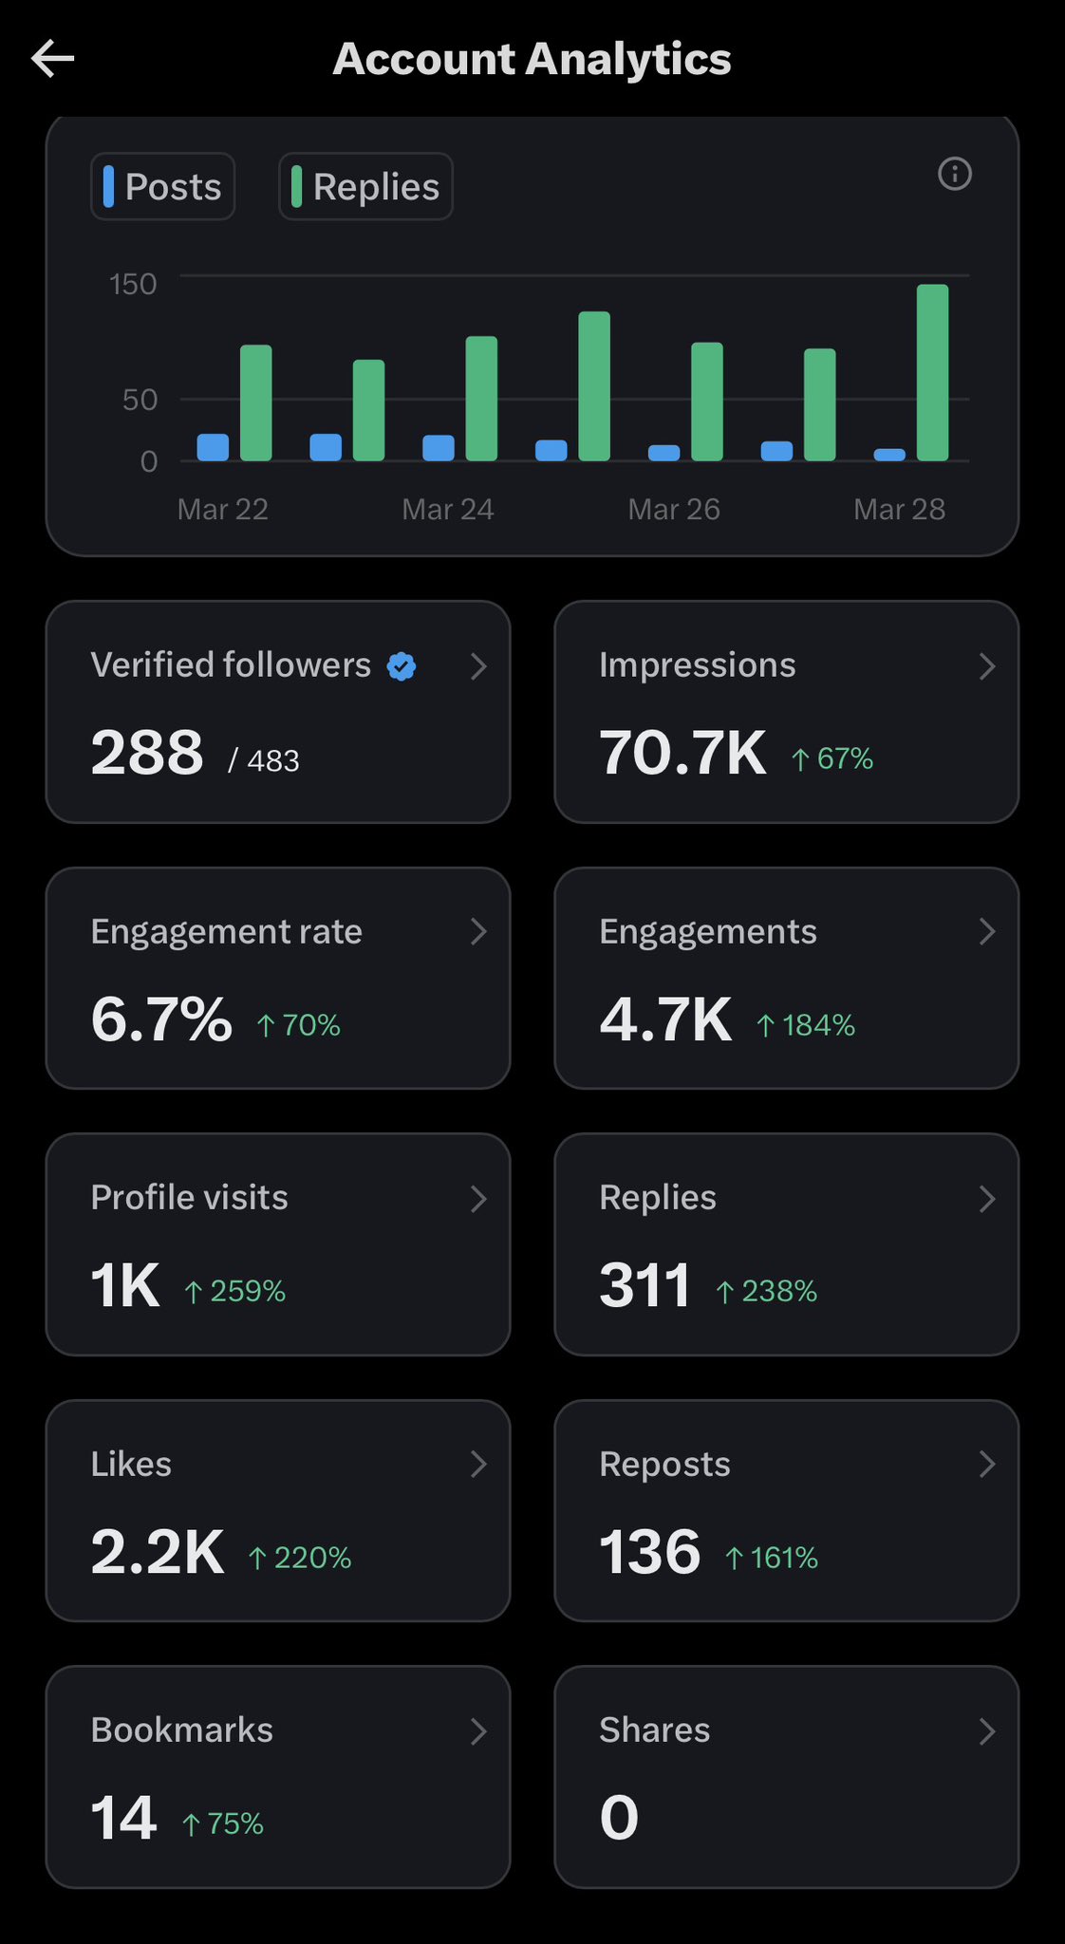Screen dimensions: 1065x1944
Task: Open the Shares metric card
Action: 786,1776
